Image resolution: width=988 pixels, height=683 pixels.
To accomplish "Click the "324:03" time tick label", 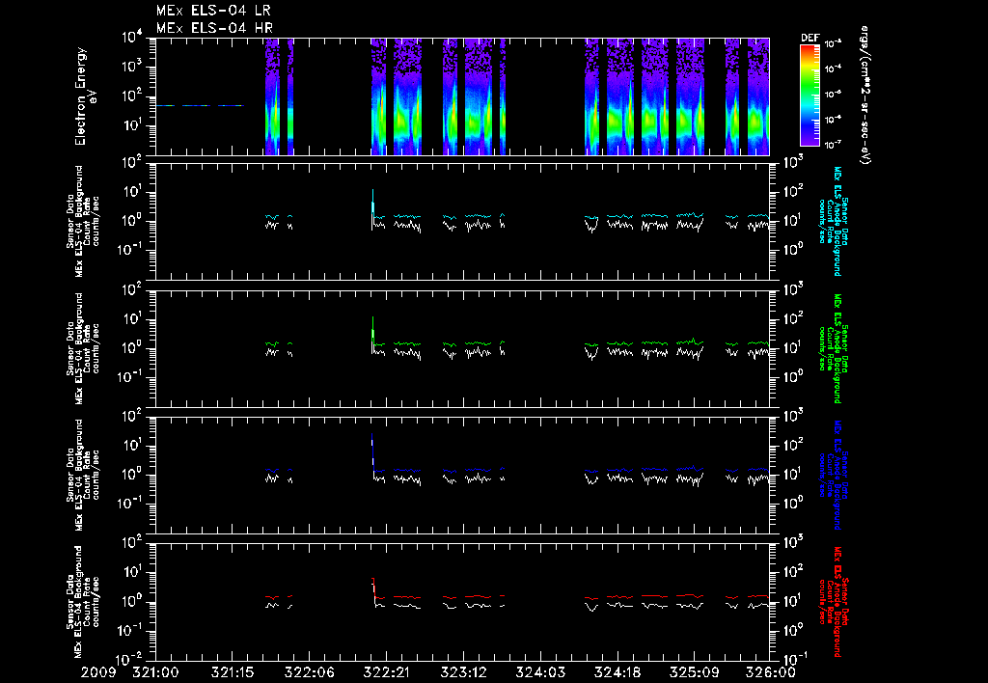I will coord(540,673).
